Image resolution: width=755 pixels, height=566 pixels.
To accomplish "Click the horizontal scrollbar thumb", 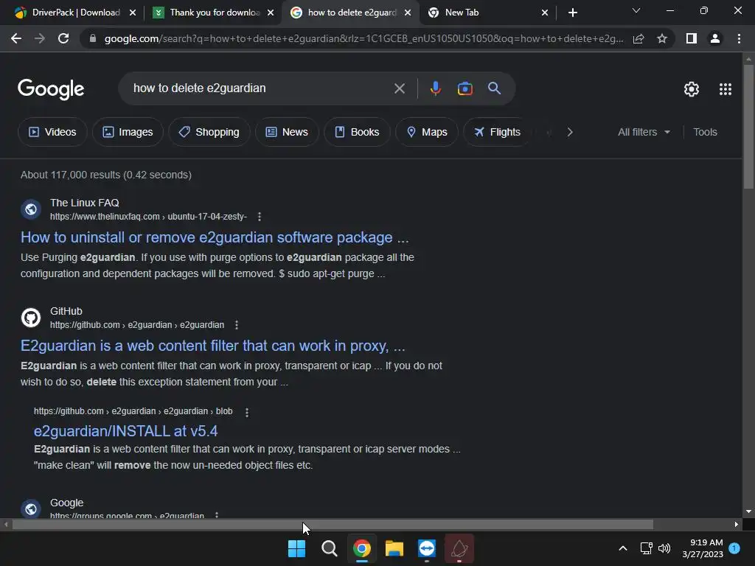I will click(x=333, y=524).
